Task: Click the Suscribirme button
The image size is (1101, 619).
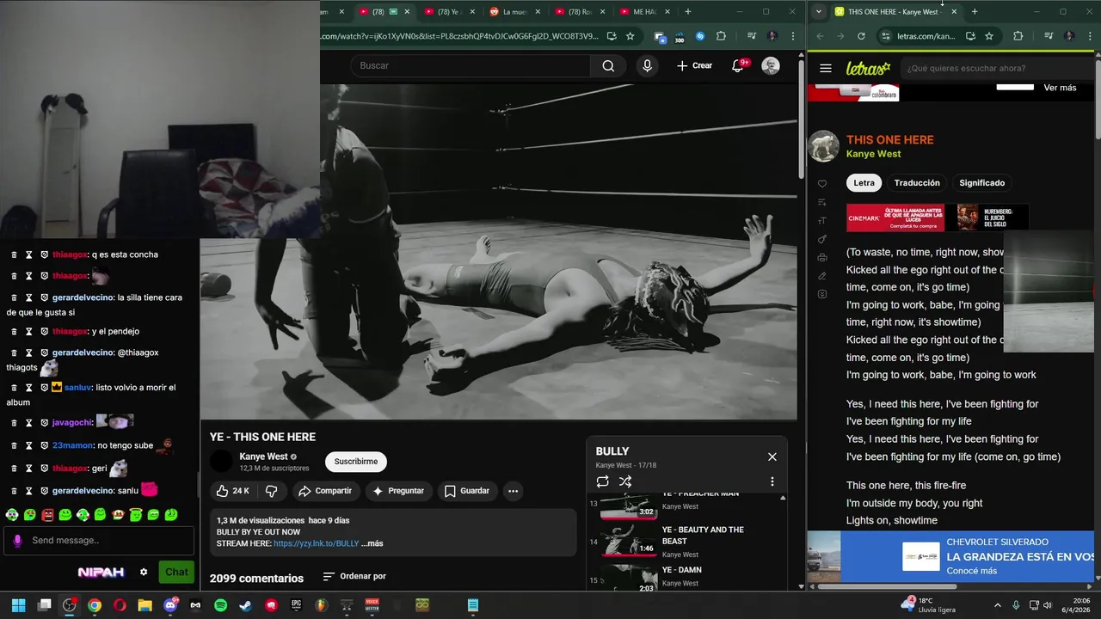Action: (x=356, y=462)
